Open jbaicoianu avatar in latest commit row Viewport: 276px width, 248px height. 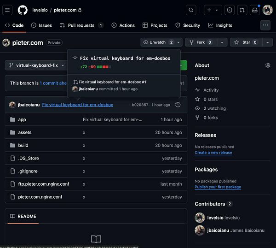coord(12,105)
